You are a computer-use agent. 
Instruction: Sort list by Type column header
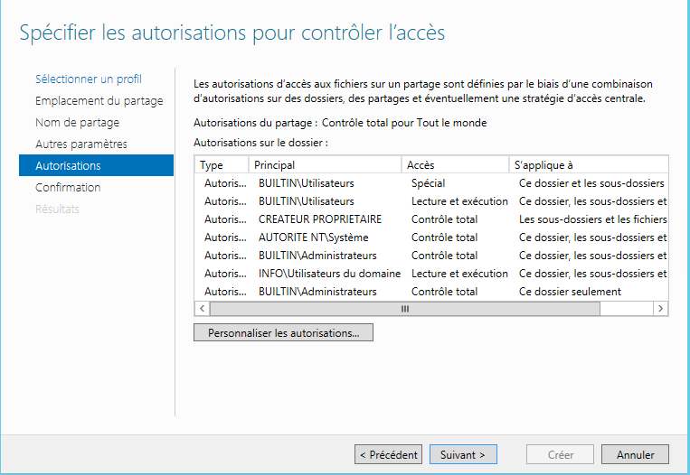[x=222, y=164]
